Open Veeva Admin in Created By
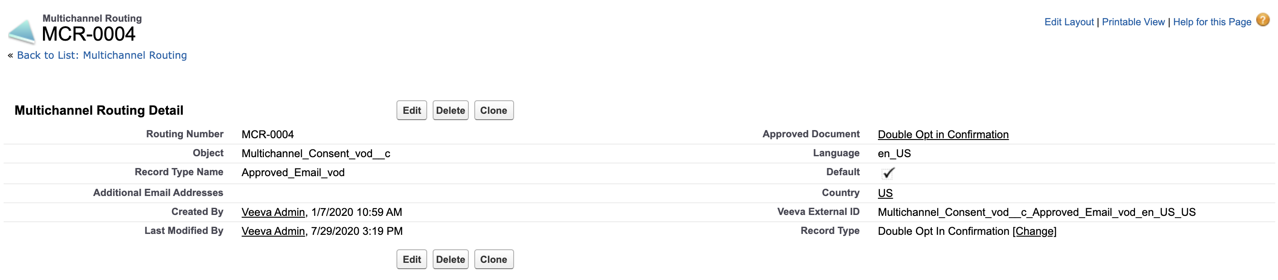 [x=273, y=212]
